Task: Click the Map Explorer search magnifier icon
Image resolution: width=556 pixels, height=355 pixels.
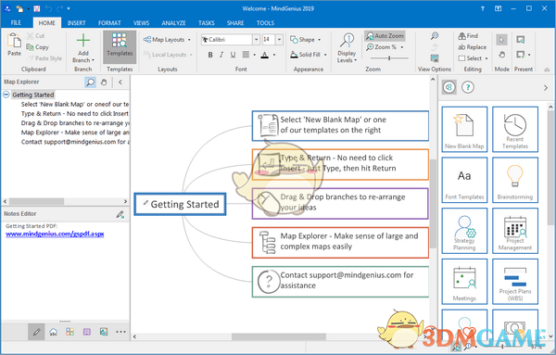Action: point(91,82)
